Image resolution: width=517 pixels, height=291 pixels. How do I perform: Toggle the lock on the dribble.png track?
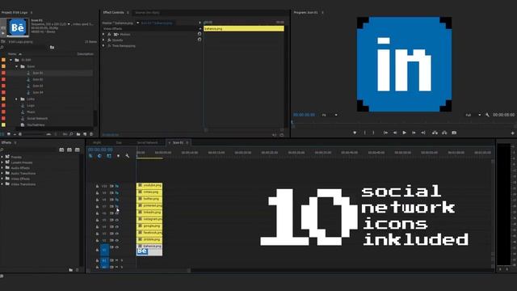click(x=97, y=240)
